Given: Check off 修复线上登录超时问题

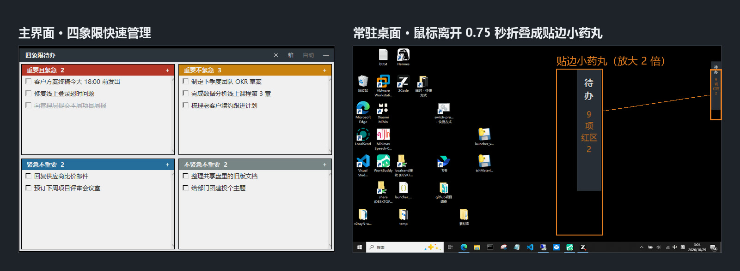Looking at the screenshot, I should [x=29, y=94].
